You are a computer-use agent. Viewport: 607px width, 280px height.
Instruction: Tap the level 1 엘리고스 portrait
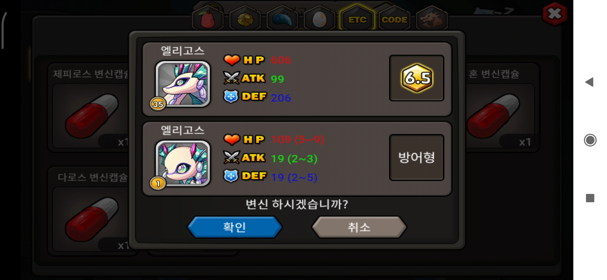tap(183, 163)
